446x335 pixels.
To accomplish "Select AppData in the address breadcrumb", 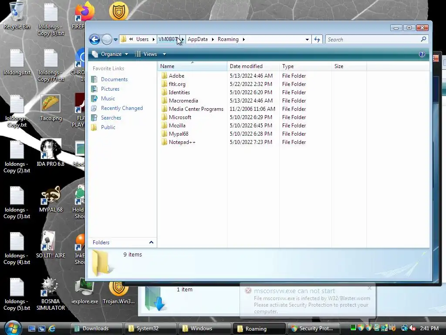I will click(198, 39).
